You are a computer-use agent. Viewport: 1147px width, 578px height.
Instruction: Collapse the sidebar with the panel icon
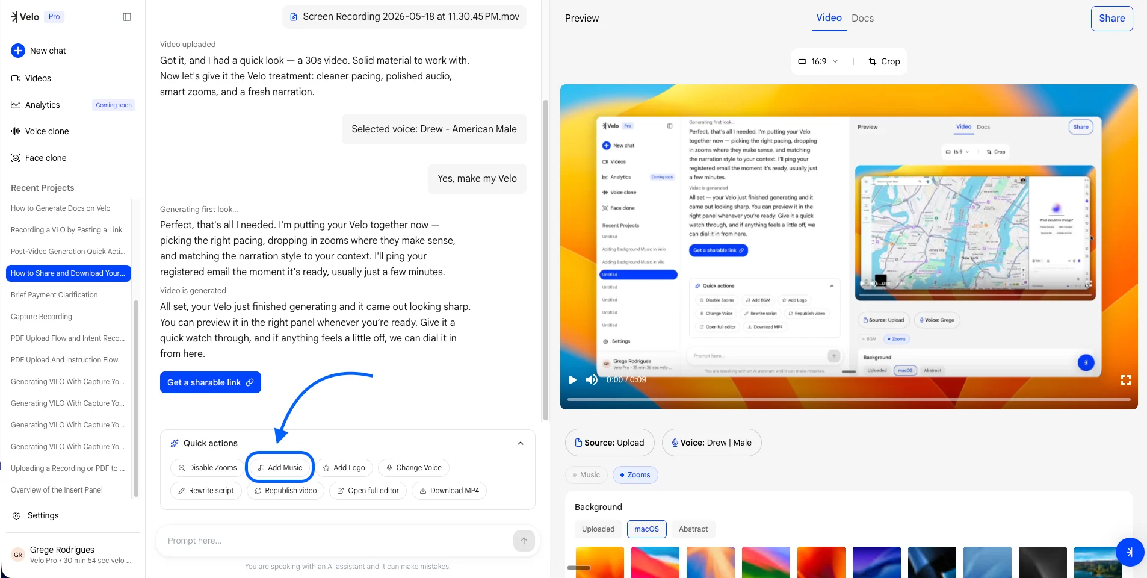tap(127, 17)
